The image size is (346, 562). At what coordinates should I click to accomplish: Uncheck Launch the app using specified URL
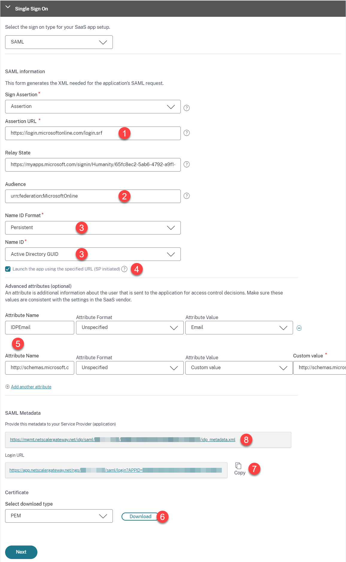click(x=8, y=269)
